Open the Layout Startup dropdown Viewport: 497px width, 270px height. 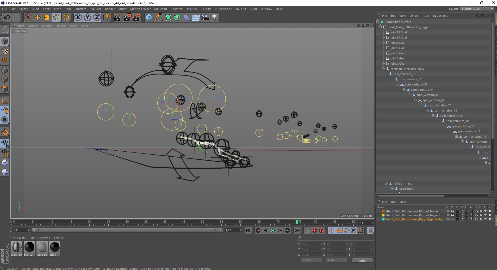tap(477, 9)
